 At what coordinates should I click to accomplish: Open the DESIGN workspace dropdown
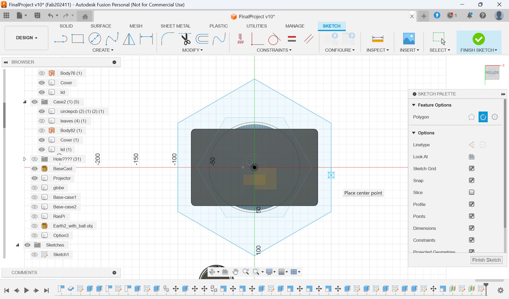coord(27,38)
